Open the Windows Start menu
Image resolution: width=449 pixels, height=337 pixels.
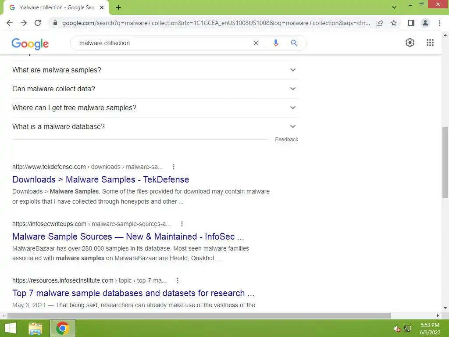[11, 328]
